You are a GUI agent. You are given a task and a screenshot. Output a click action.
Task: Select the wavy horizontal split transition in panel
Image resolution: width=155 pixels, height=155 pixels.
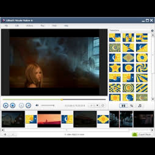pyautogui.click(x=115, y=78)
